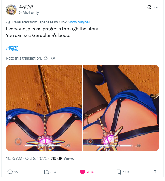This screenshot has height=181, width=165.
Task: Click the 9.3K likes count
Action: point(90,172)
